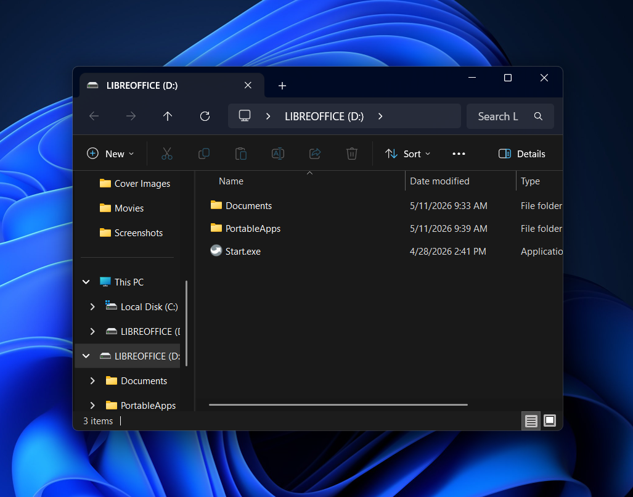Screen dimensions: 633x497
Task: Click the Cut scissors icon
Action: click(x=167, y=154)
